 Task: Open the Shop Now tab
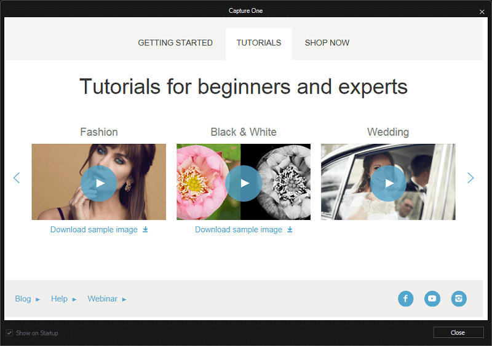tap(327, 42)
